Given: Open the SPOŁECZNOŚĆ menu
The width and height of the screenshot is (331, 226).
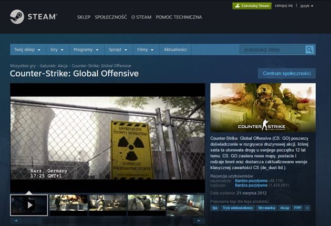Looking at the screenshot, I should pos(111,17).
